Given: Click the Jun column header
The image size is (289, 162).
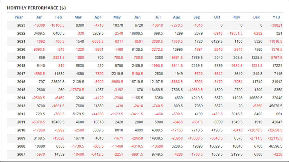Looking at the screenshot, I should pos(137,17).
